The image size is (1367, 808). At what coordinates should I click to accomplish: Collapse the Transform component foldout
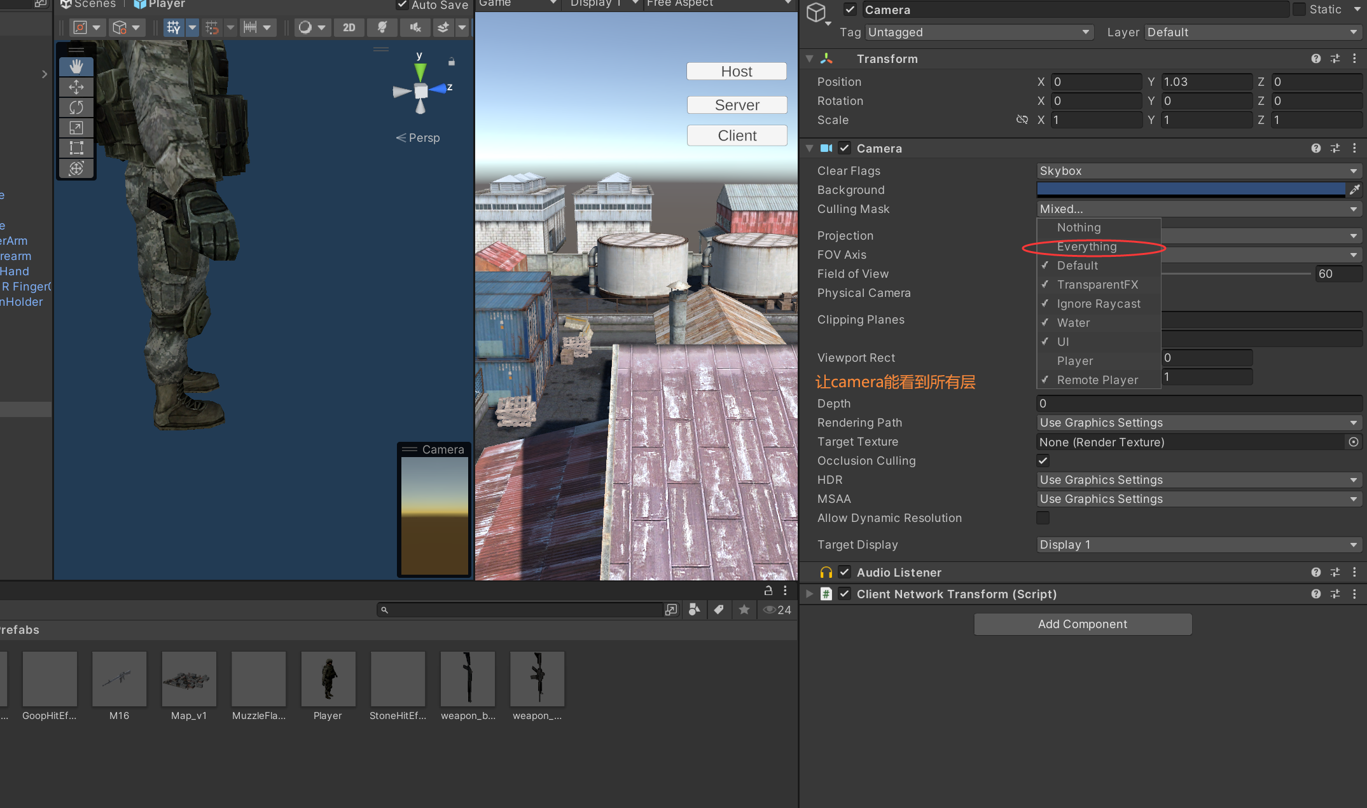click(x=810, y=58)
